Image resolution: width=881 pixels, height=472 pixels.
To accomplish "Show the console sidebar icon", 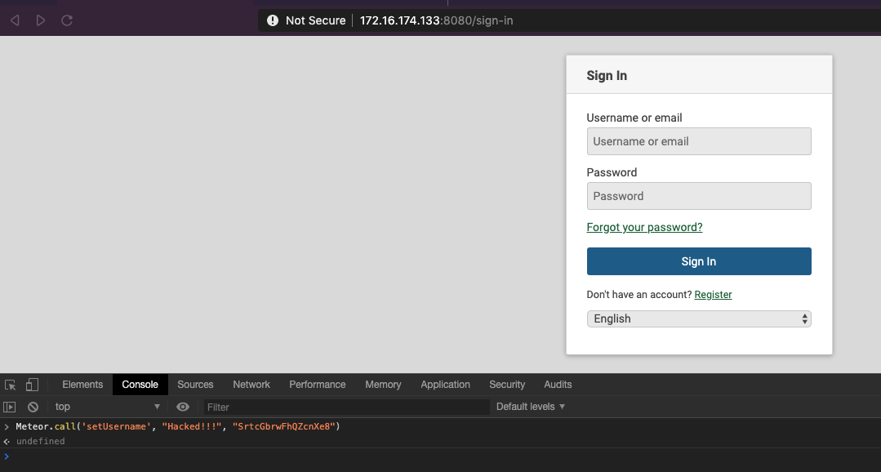I will tap(10, 407).
